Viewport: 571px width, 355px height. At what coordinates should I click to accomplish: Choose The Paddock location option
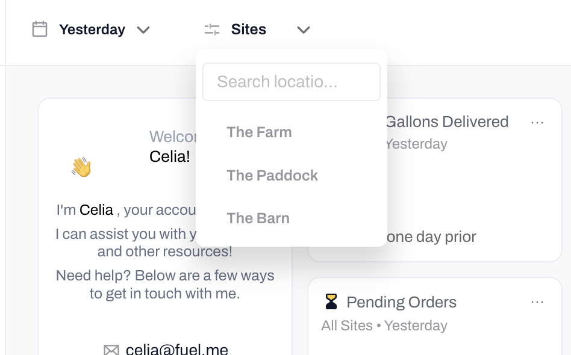[x=272, y=176]
